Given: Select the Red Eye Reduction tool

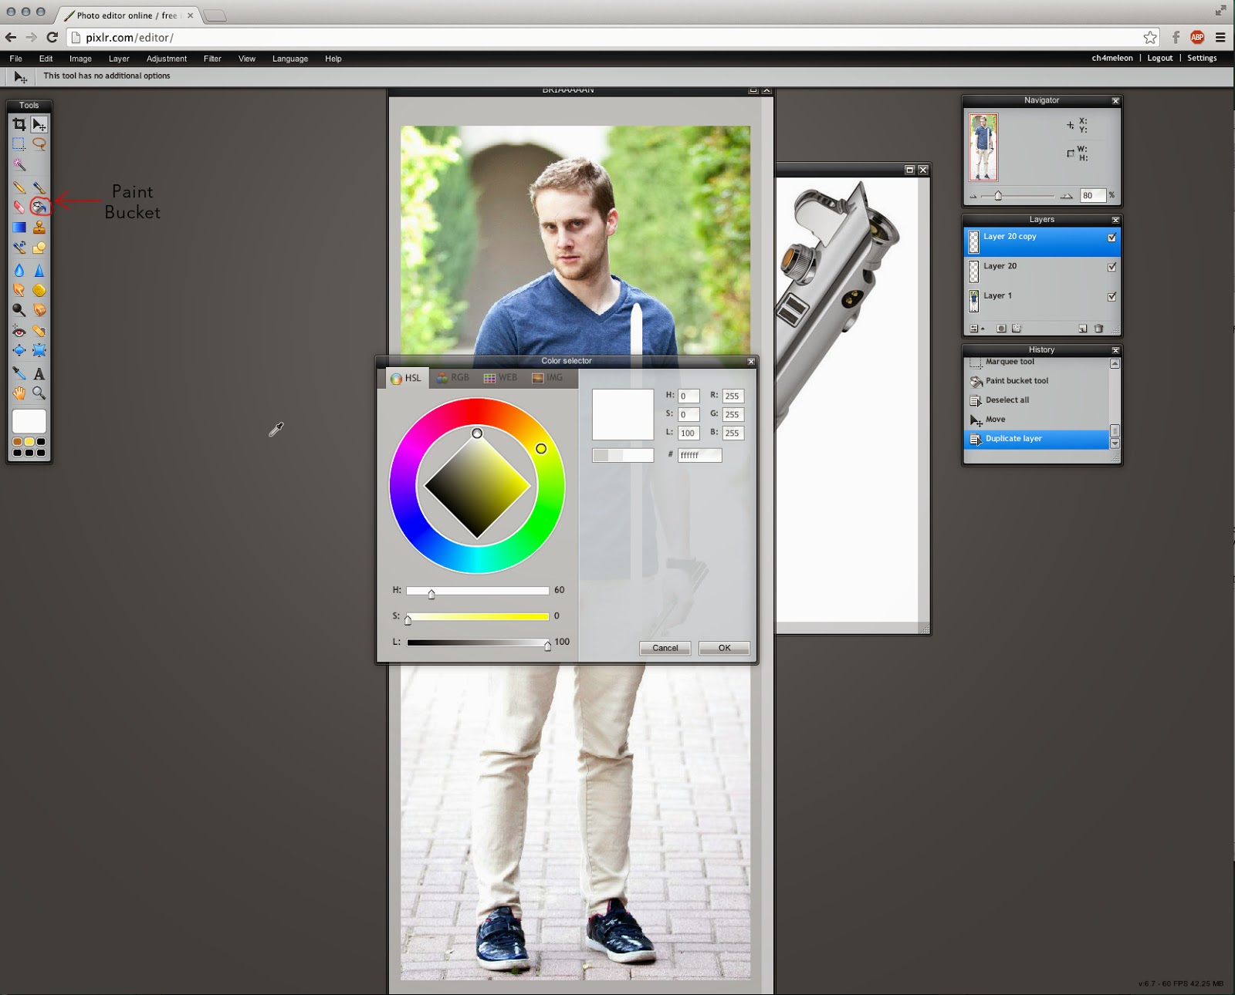Looking at the screenshot, I should point(19,331).
